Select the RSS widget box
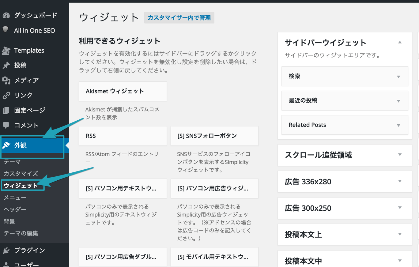The width and height of the screenshot is (419, 267). tap(123, 136)
